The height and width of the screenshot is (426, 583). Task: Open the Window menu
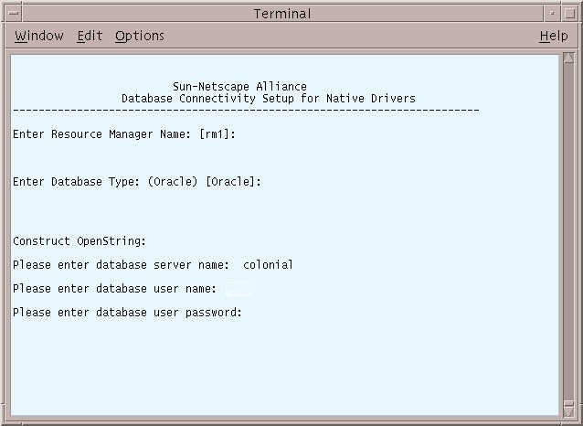[39, 36]
